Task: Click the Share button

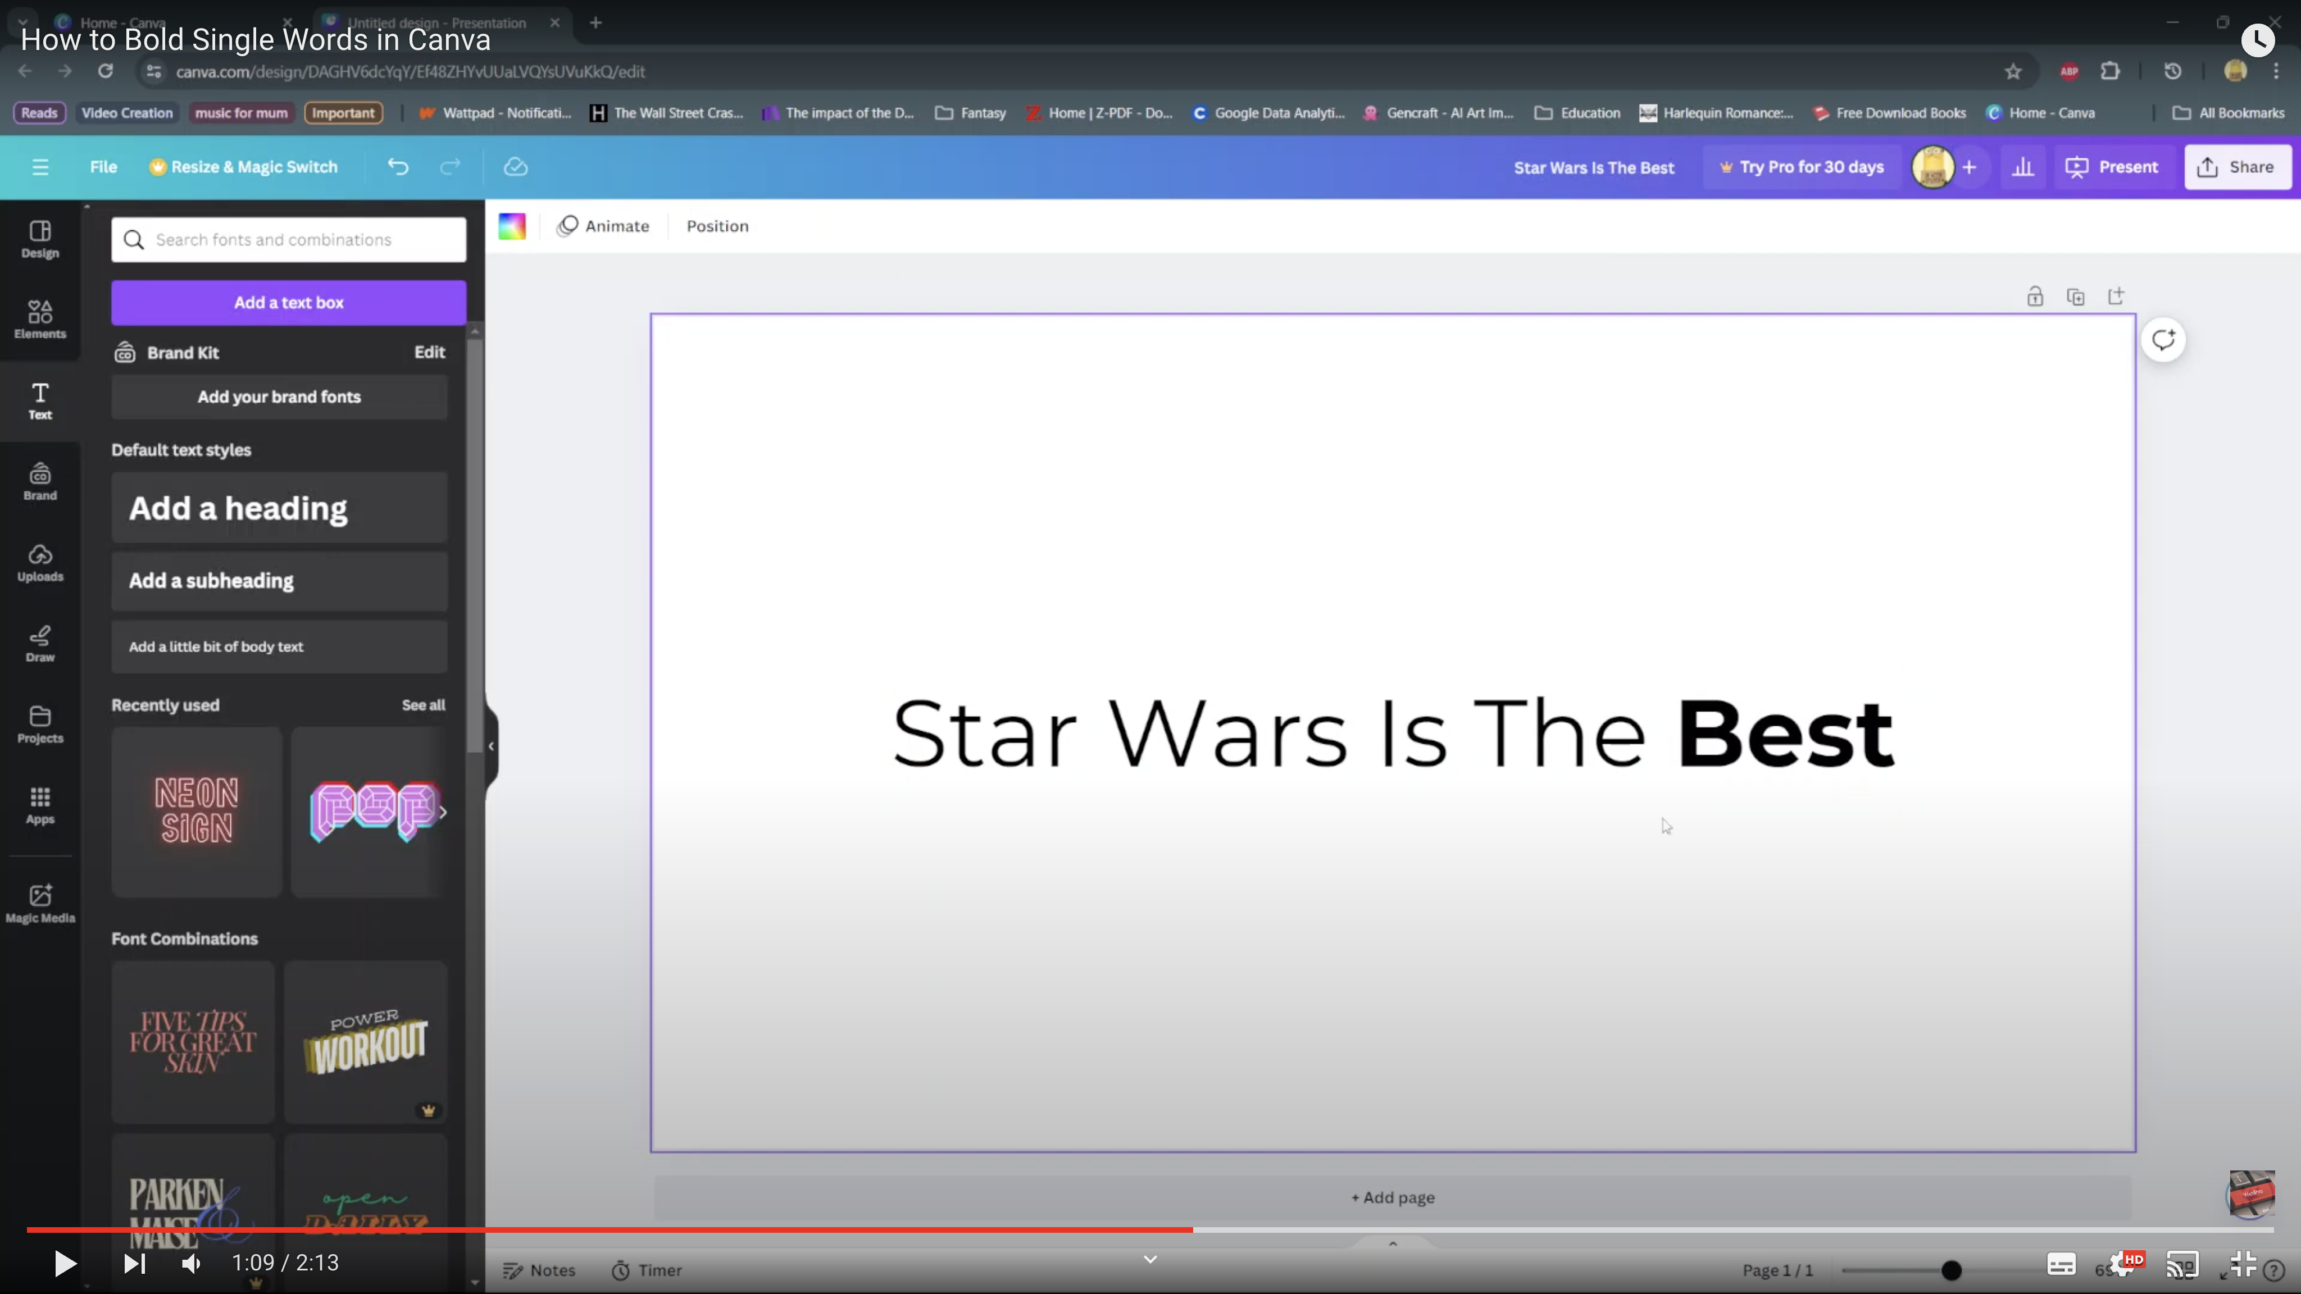Action: [x=2238, y=167]
